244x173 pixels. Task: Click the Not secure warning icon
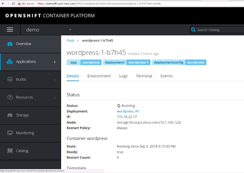pos(19,4)
